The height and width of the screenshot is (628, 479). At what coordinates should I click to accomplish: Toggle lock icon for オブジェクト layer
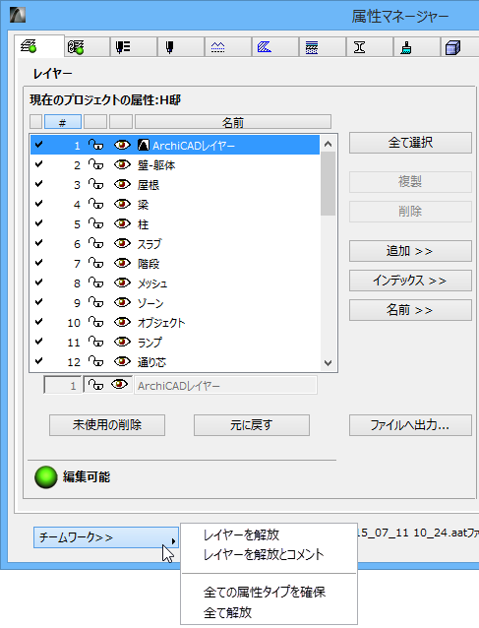pyautogui.click(x=95, y=322)
